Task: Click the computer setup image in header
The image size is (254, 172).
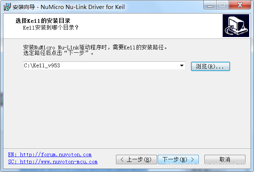Action: [236, 25]
